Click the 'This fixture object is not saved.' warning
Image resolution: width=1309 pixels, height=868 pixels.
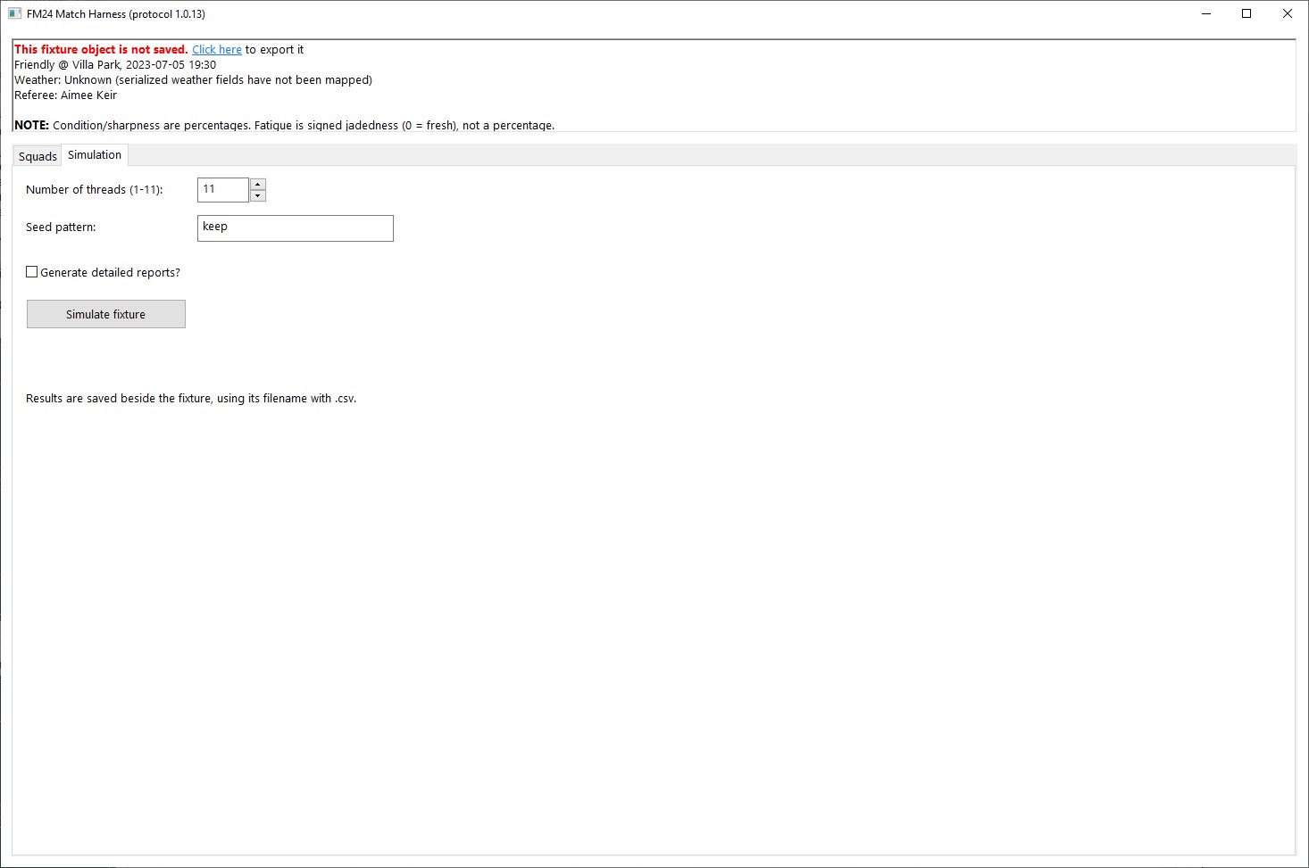[x=101, y=50]
